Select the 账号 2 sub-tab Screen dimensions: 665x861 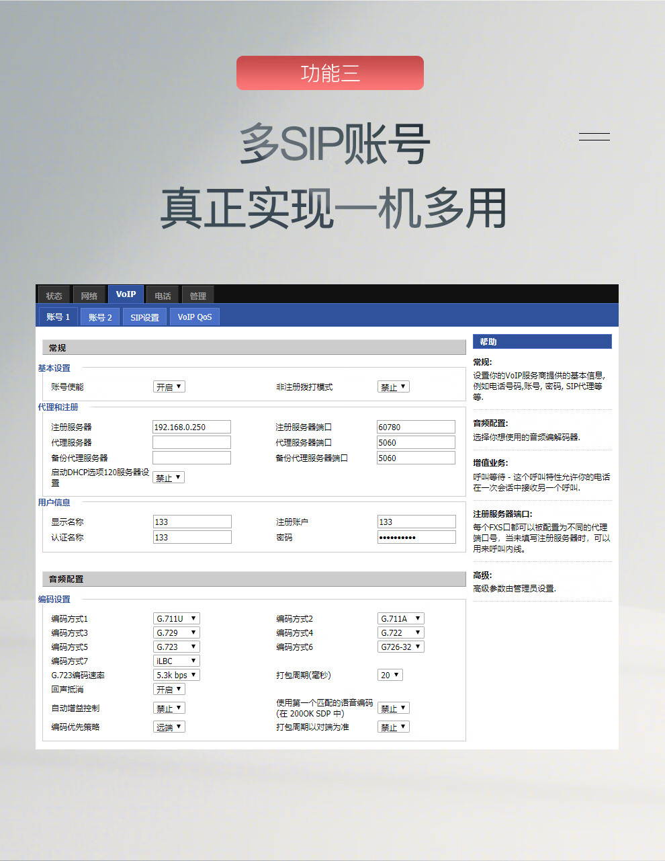point(100,317)
